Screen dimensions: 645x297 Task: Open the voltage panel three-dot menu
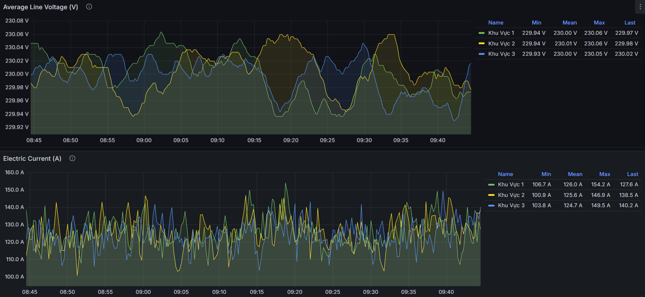pyautogui.click(x=640, y=7)
